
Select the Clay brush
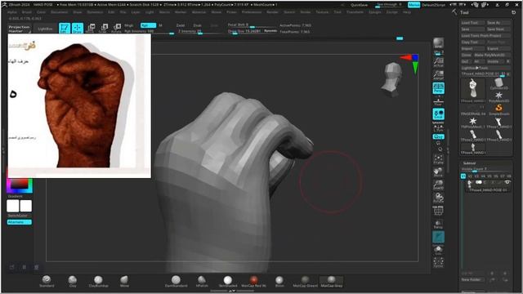point(73,281)
